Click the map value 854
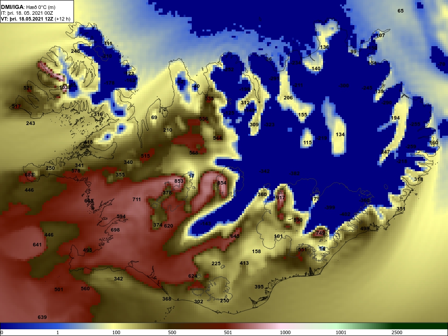Screen dimensions: 448x336 [x=222, y=183]
